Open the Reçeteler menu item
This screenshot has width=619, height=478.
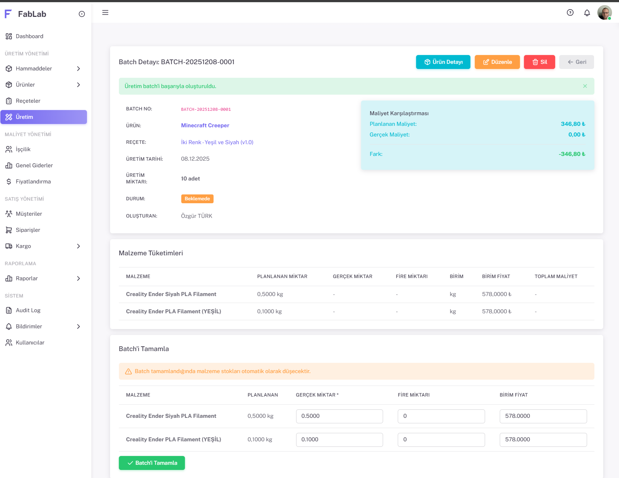tap(28, 101)
